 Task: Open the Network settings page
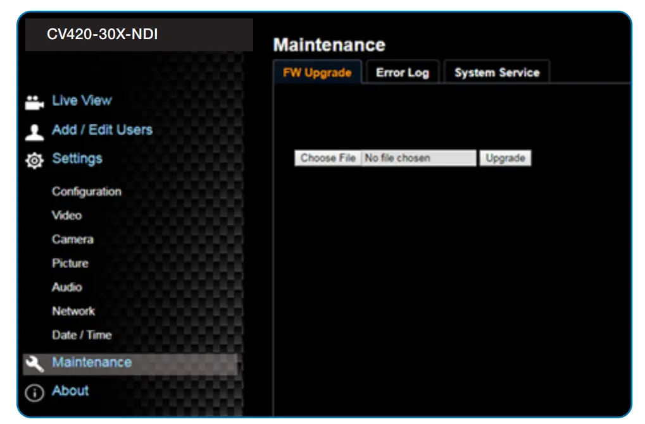[73, 311]
